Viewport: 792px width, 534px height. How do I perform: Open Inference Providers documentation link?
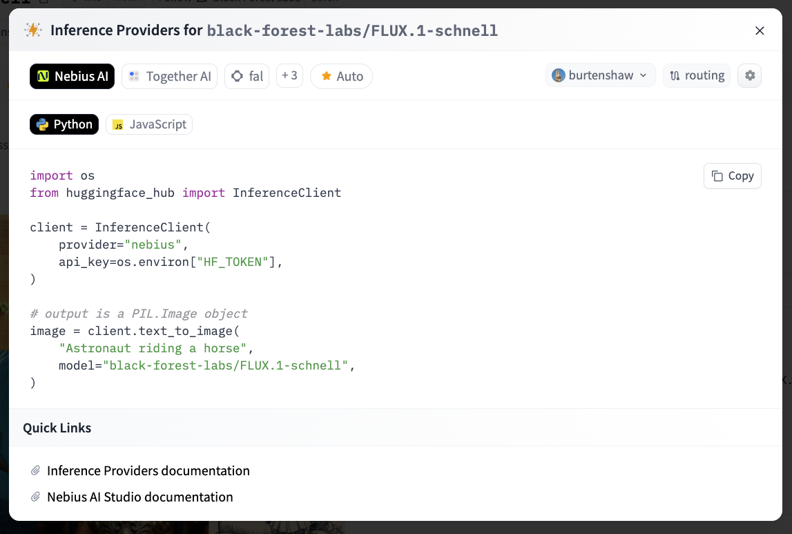(x=148, y=470)
